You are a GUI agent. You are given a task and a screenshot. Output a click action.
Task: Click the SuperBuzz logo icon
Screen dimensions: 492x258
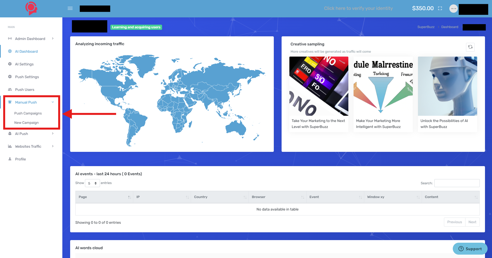coord(31,8)
